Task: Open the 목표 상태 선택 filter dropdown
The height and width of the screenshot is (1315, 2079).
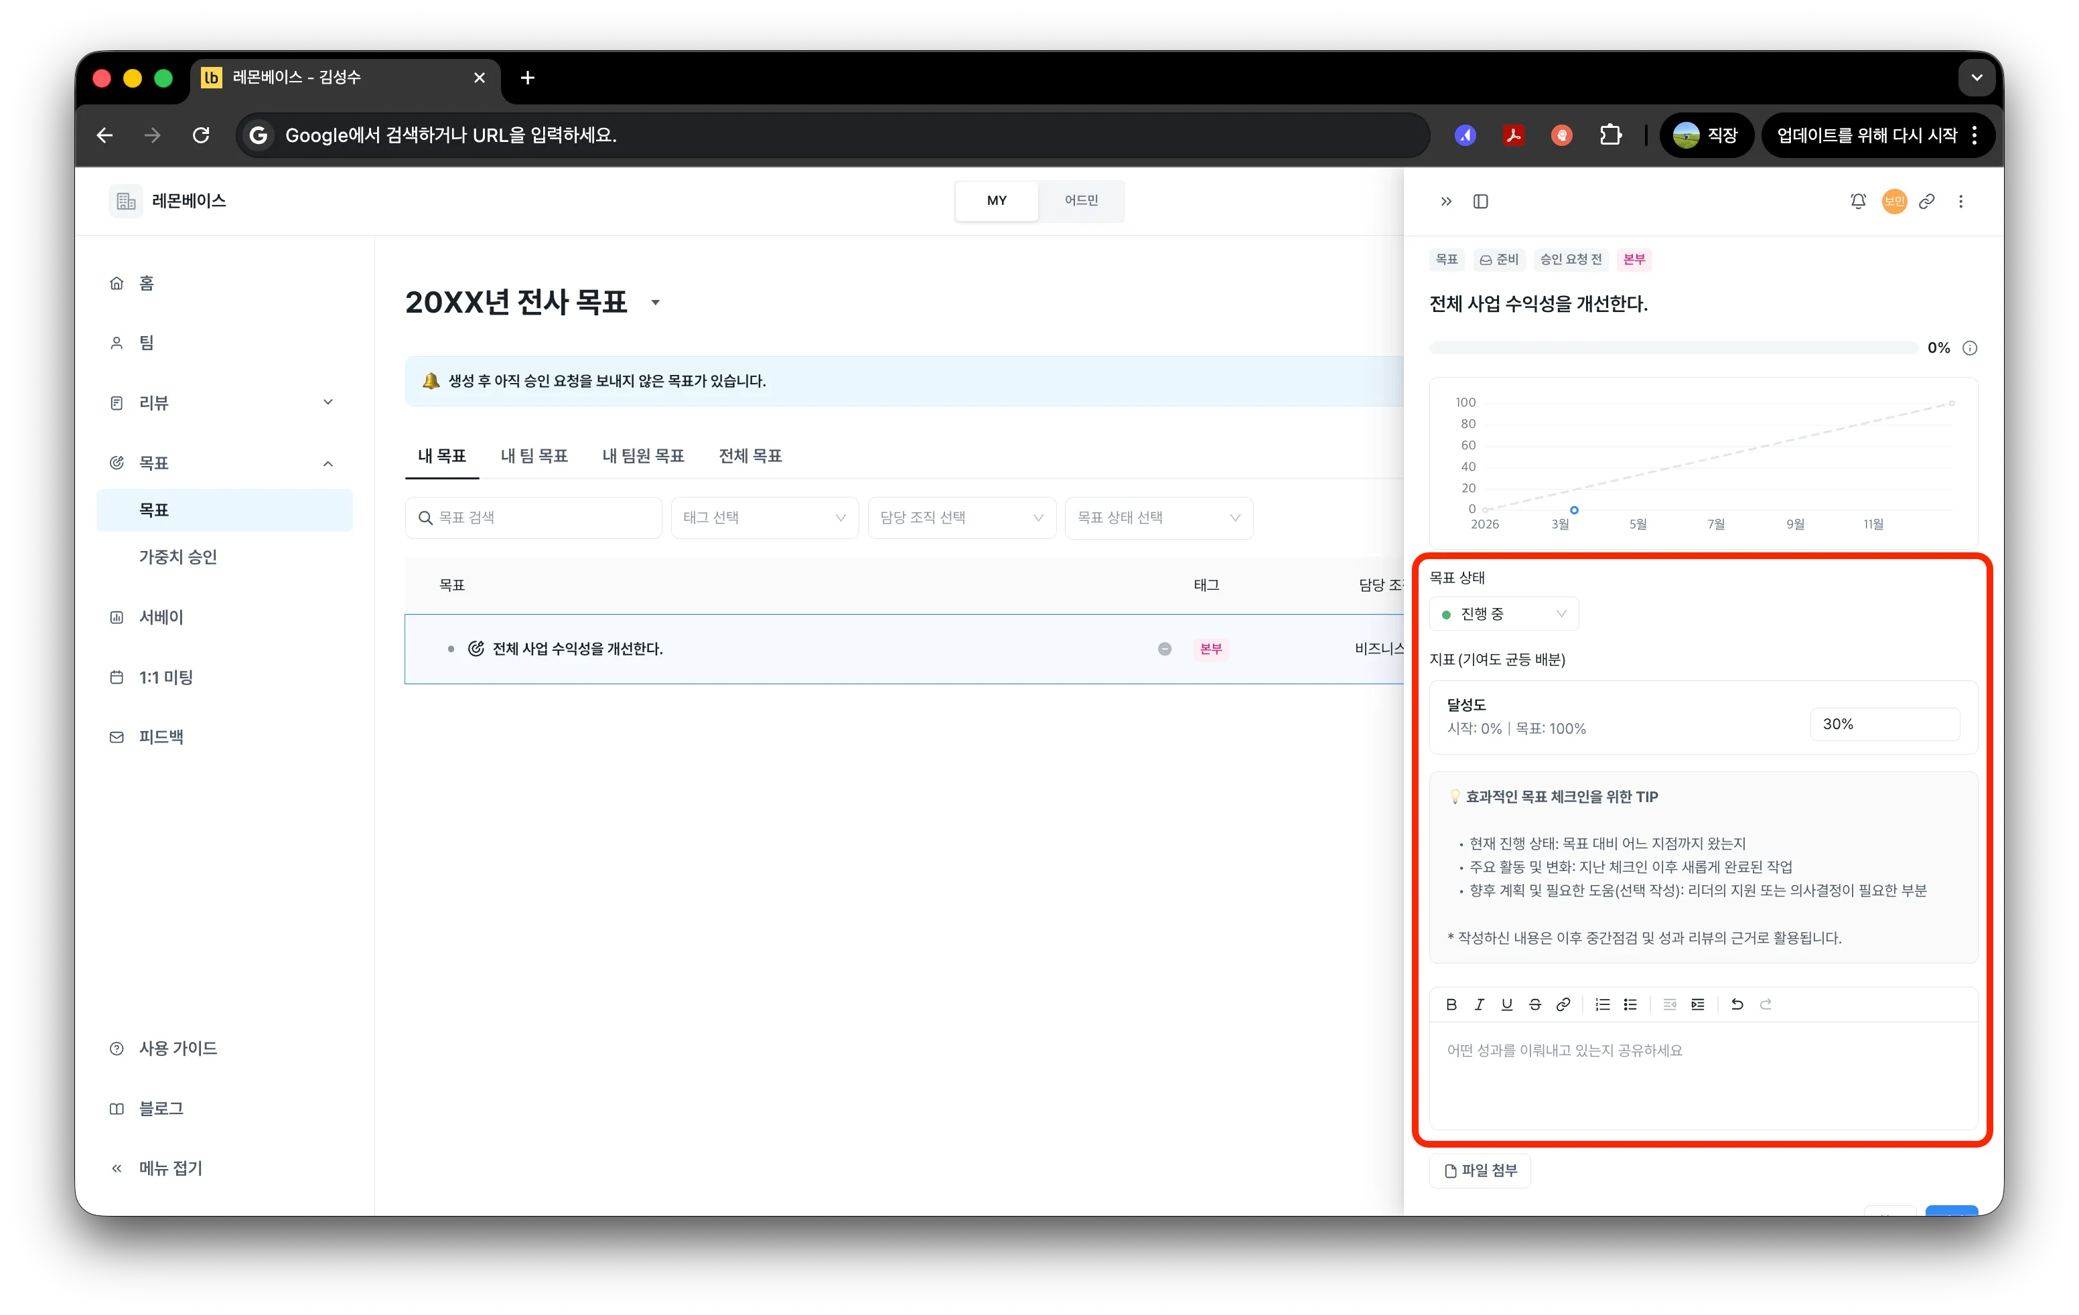Action: tap(1159, 517)
